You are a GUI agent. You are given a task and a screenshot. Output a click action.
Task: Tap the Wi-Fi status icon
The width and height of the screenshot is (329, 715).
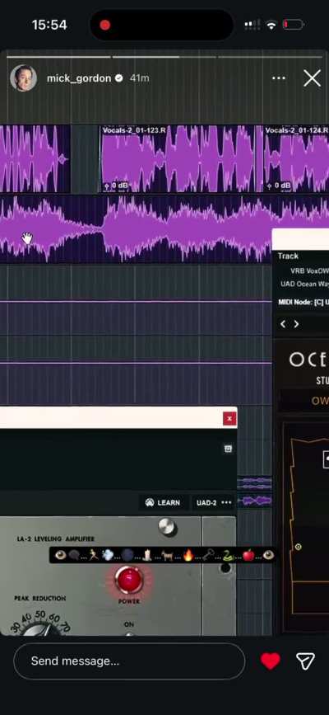pyautogui.click(x=271, y=25)
